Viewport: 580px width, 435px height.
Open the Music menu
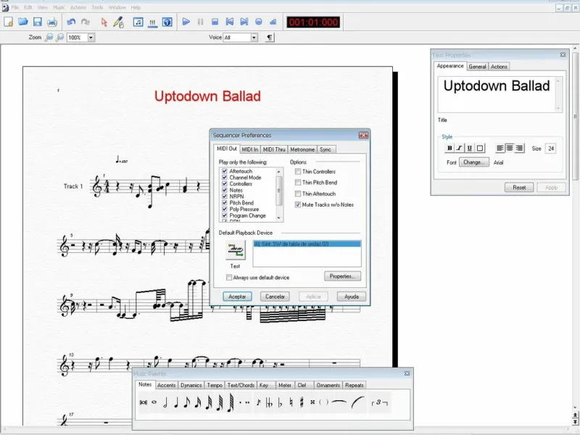click(59, 7)
